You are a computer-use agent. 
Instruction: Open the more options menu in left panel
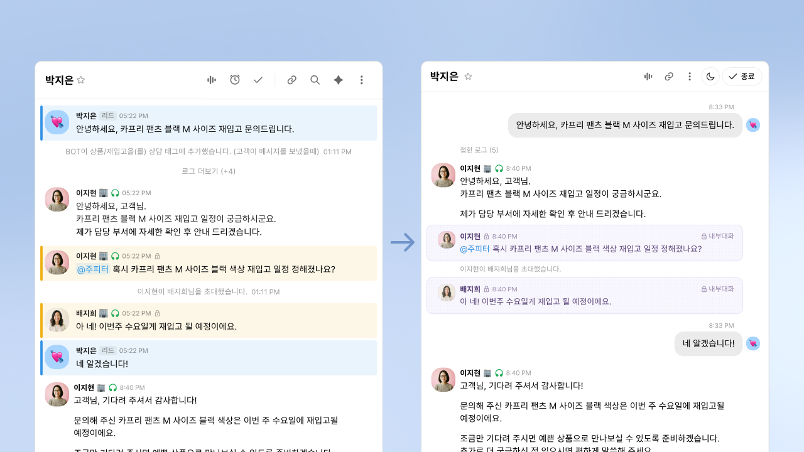click(x=362, y=80)
